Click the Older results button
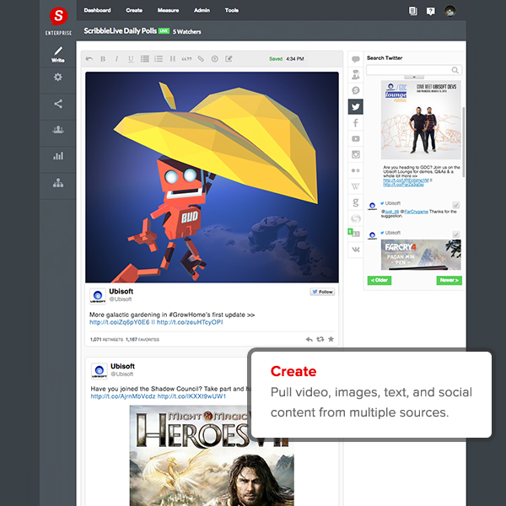The width and height of the screenshot is (506, 506). (x=379, y=280)
